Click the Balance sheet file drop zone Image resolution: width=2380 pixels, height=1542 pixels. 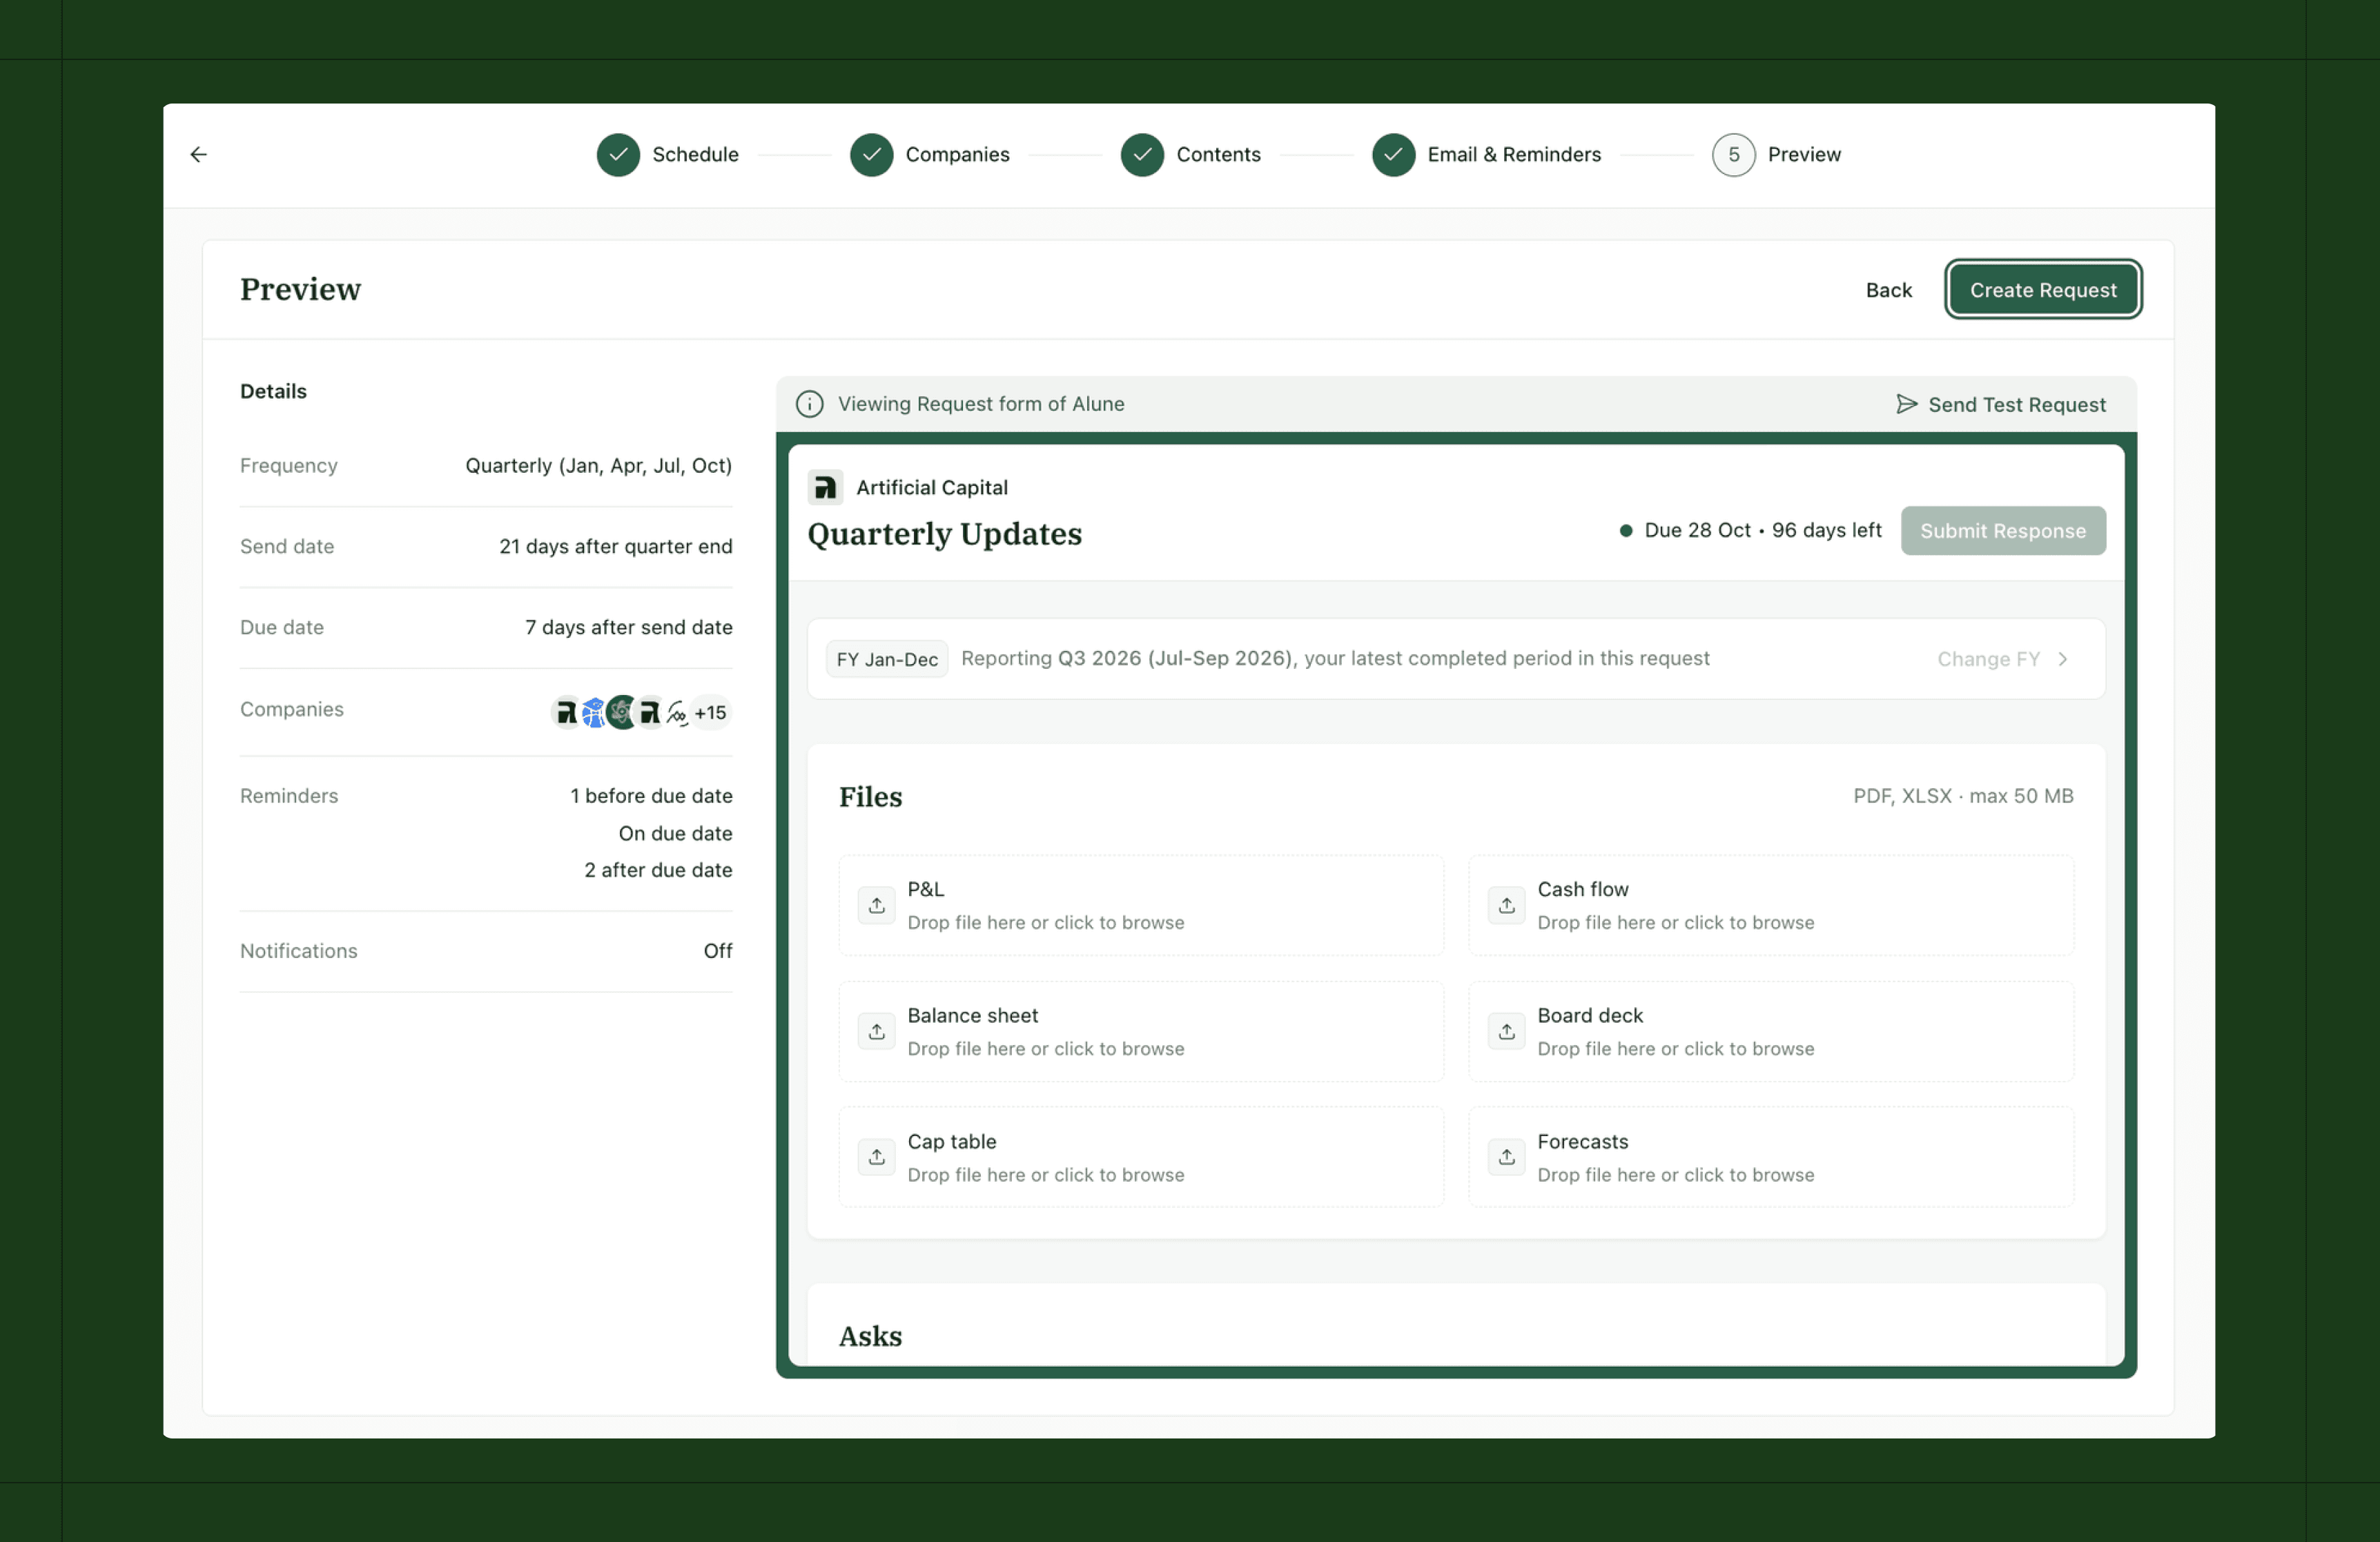(1140, 1031)
